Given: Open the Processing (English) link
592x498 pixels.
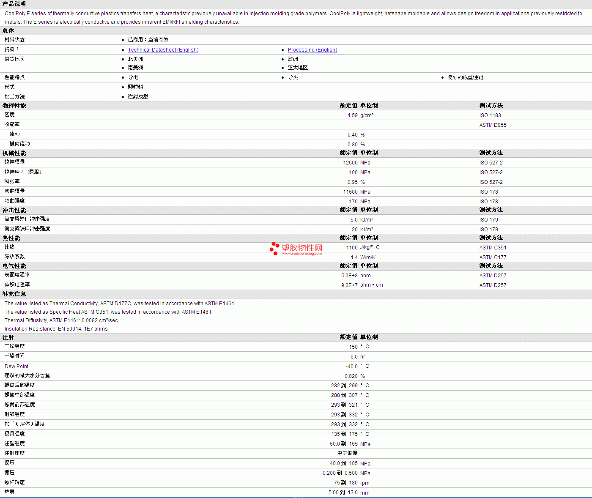Looking at the screenshot, I should click(312, 50).
